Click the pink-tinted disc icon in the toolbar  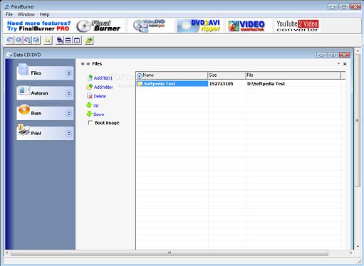pyautogui.click(x=27, y=41)
